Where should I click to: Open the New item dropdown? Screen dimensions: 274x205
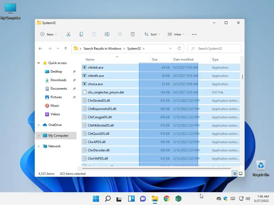click(49, 34)
